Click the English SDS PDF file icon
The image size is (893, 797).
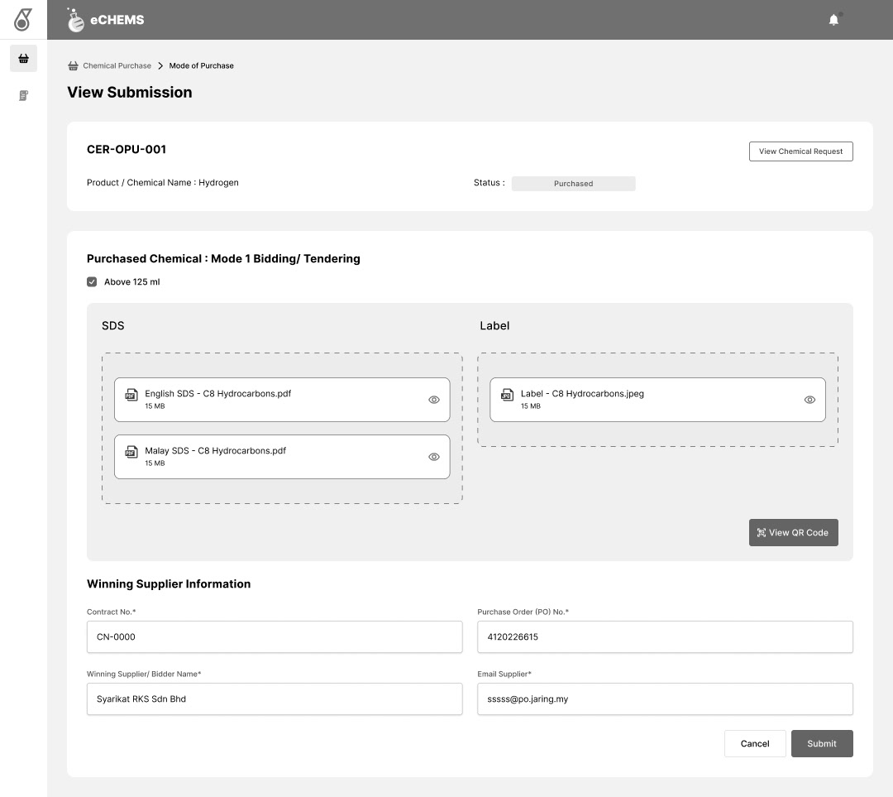[131, 395]
